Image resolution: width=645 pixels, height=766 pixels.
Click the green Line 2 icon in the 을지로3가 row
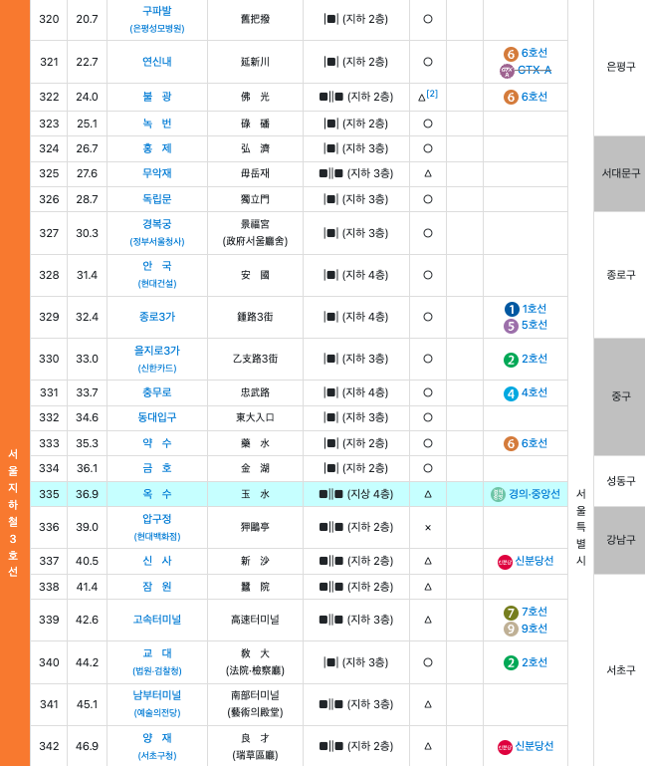511,360
